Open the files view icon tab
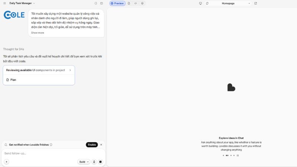297x167 pixels. tap(129, 3)
